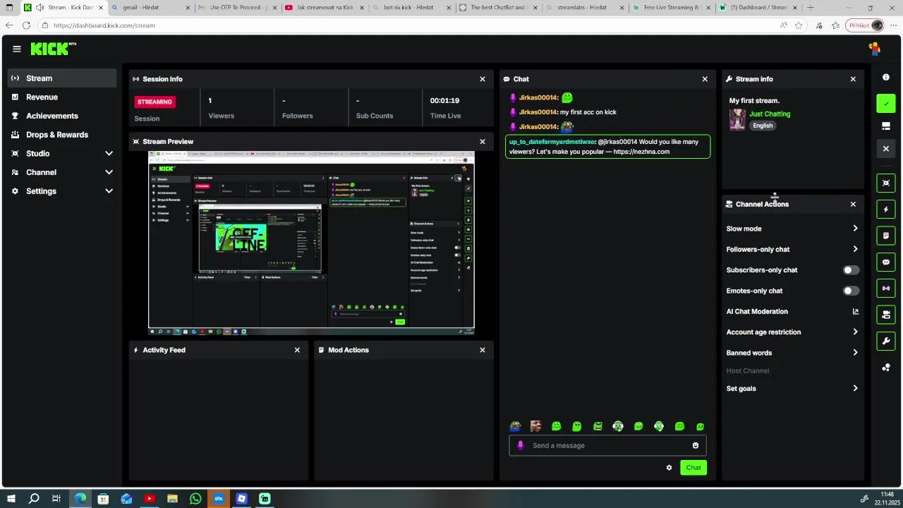Close the Stream info panel
Screen dimensions: 903x508
[853, 79]
